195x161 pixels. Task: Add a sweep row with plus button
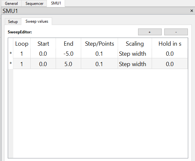[x=150, y=32]
